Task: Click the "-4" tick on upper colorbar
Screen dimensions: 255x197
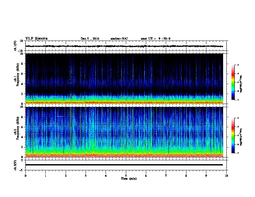Action: [x=238, y=74]
